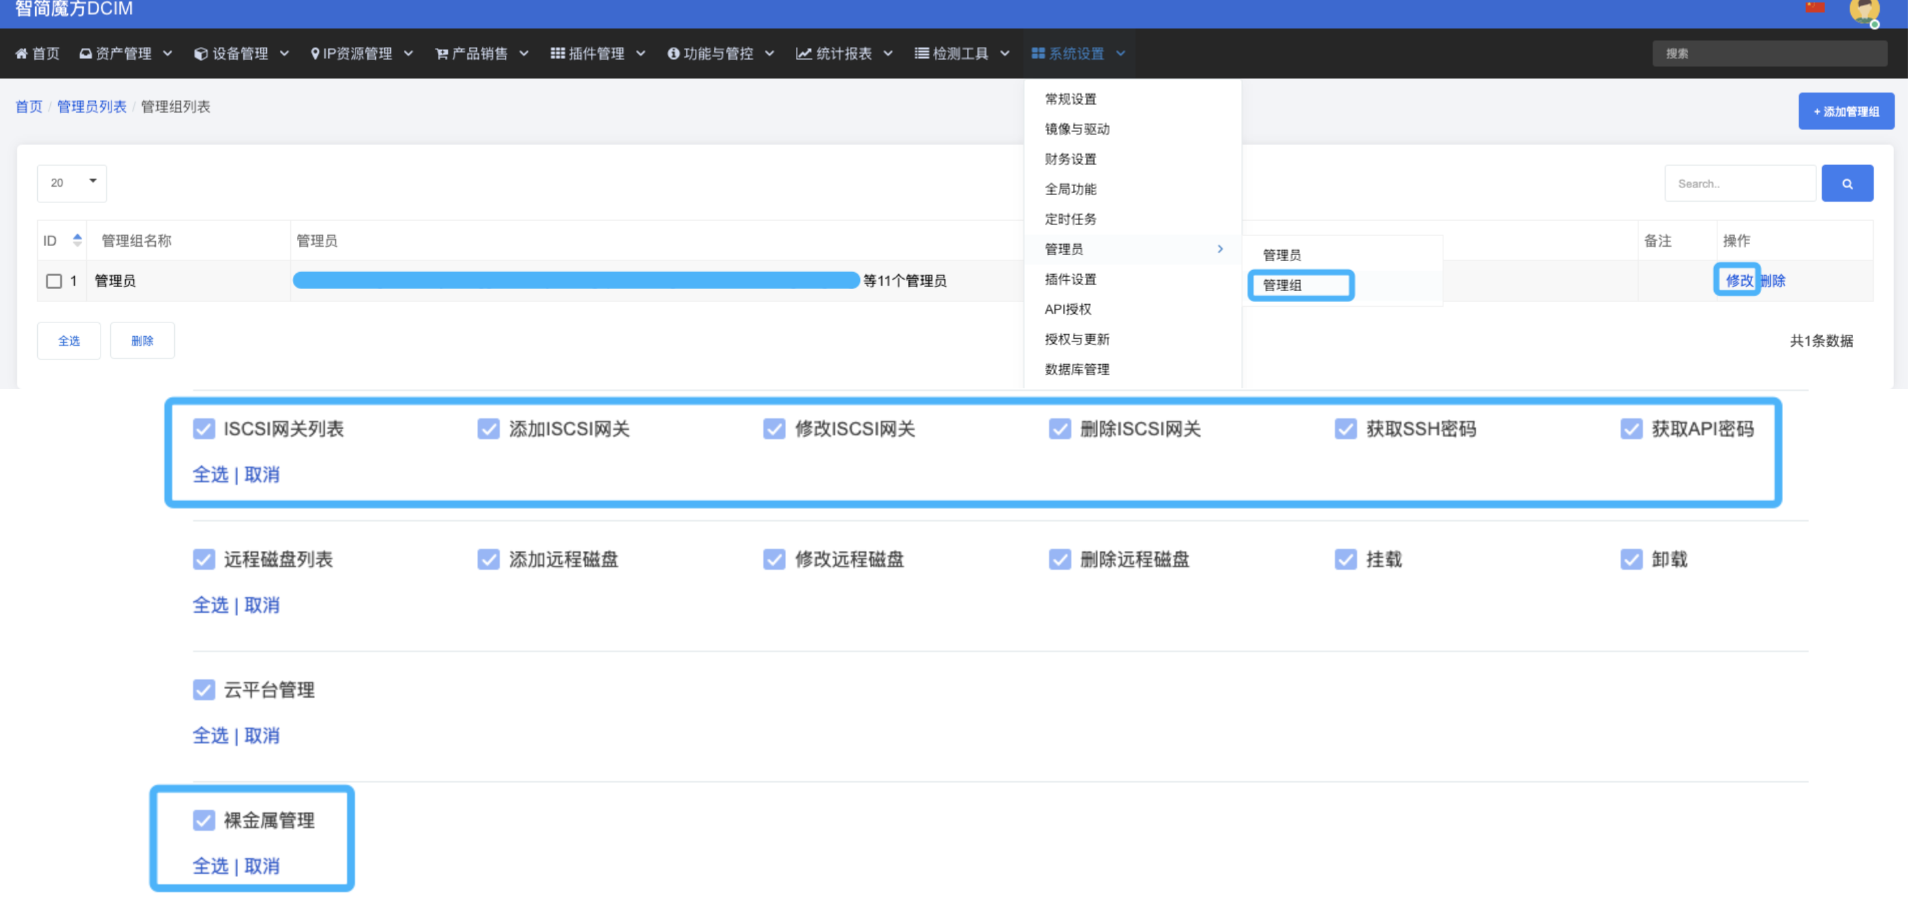Expand the 统计报表 dropdown arrow

891,54
